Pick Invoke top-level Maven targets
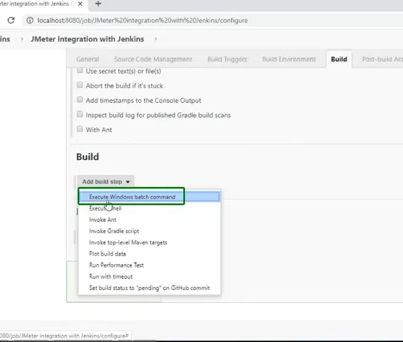Image resolution: width=403 pixels, height=342 pixels. point(149,243)
